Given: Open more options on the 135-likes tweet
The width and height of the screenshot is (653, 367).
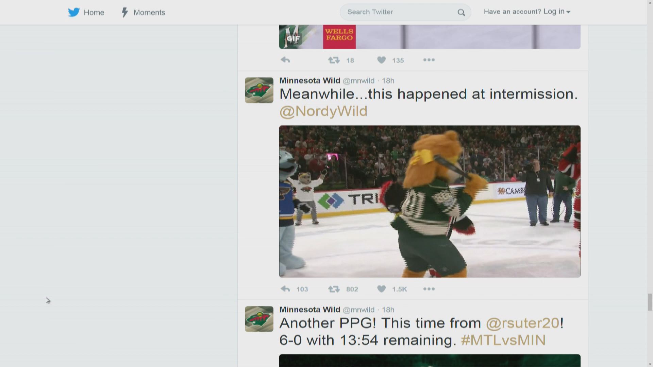Looking at the screenshot, I should (x=429, y=60).
